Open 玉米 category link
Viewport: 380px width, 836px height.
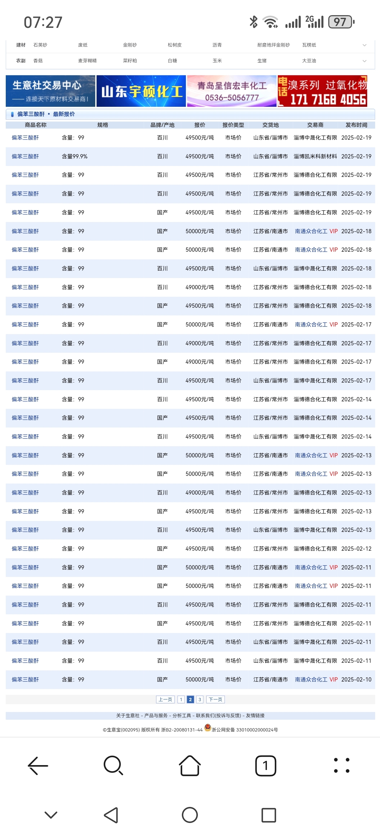(217, 61)
